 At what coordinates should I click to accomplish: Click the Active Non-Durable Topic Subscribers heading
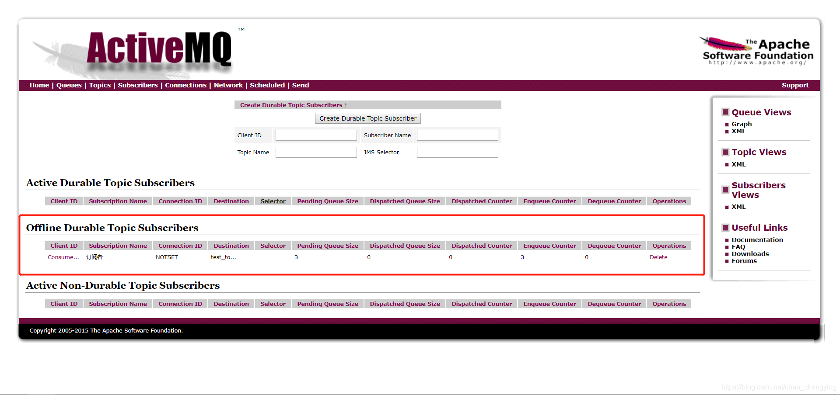click(122, 285)
